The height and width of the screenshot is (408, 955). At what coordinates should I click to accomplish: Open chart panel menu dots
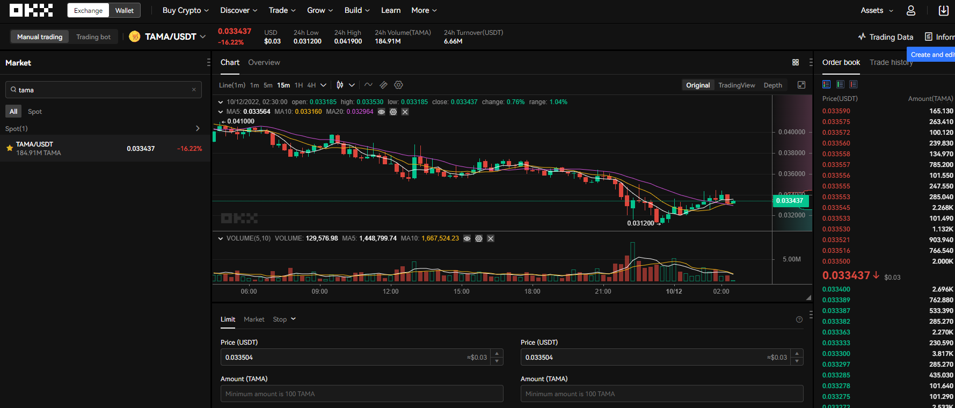click(x=811, y=62)
